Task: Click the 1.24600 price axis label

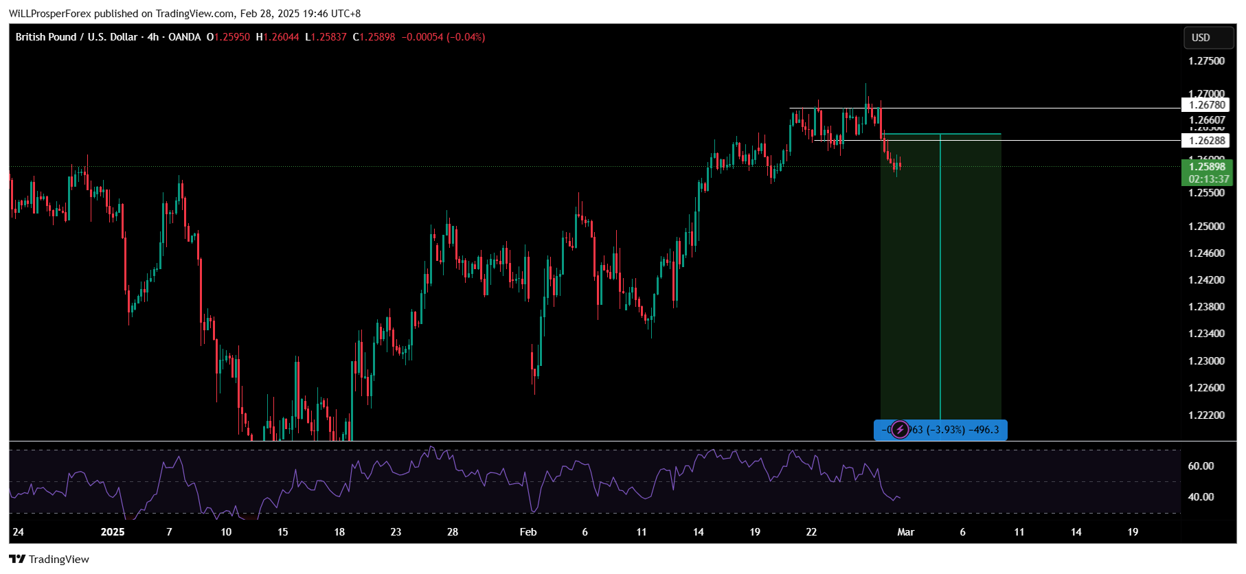Action: tap(1206, 253)
